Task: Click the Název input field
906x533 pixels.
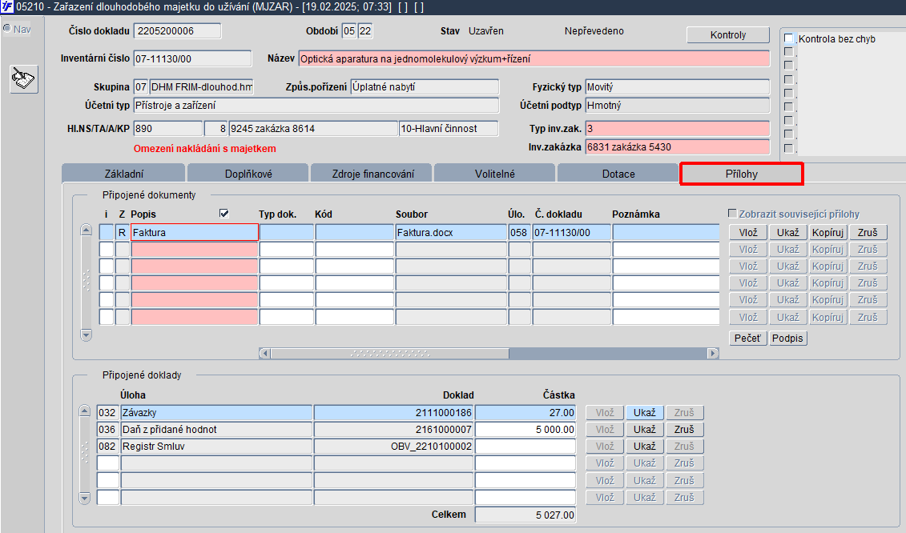Action: click(x=534, y=58)
